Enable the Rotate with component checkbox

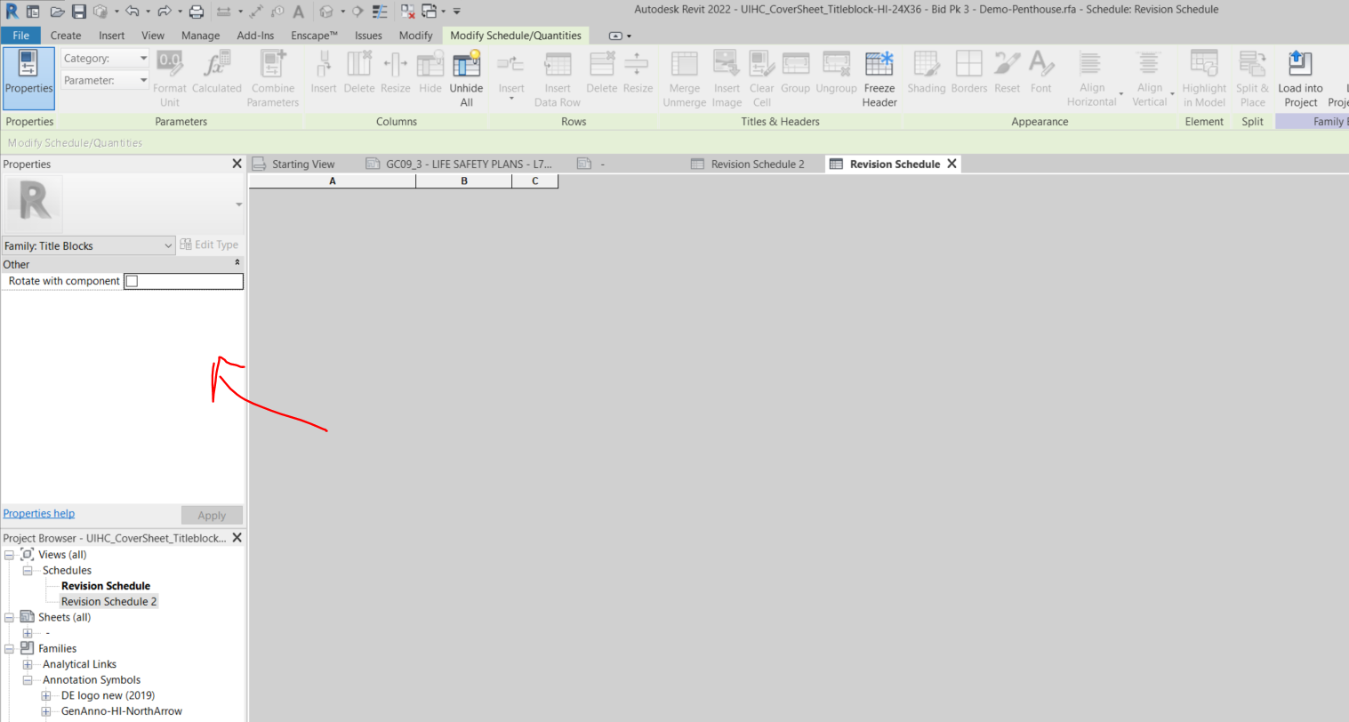click(x=131, y=280)
